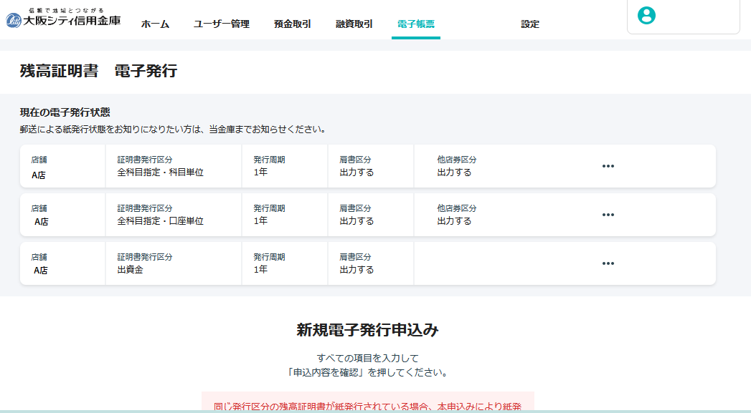751x413 pixels.
Task: Go to the ホーム menu
Action: 155,24
